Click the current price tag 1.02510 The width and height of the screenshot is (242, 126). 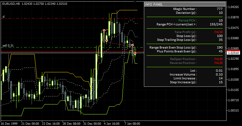pyautogui.click(x=234, y=53)
